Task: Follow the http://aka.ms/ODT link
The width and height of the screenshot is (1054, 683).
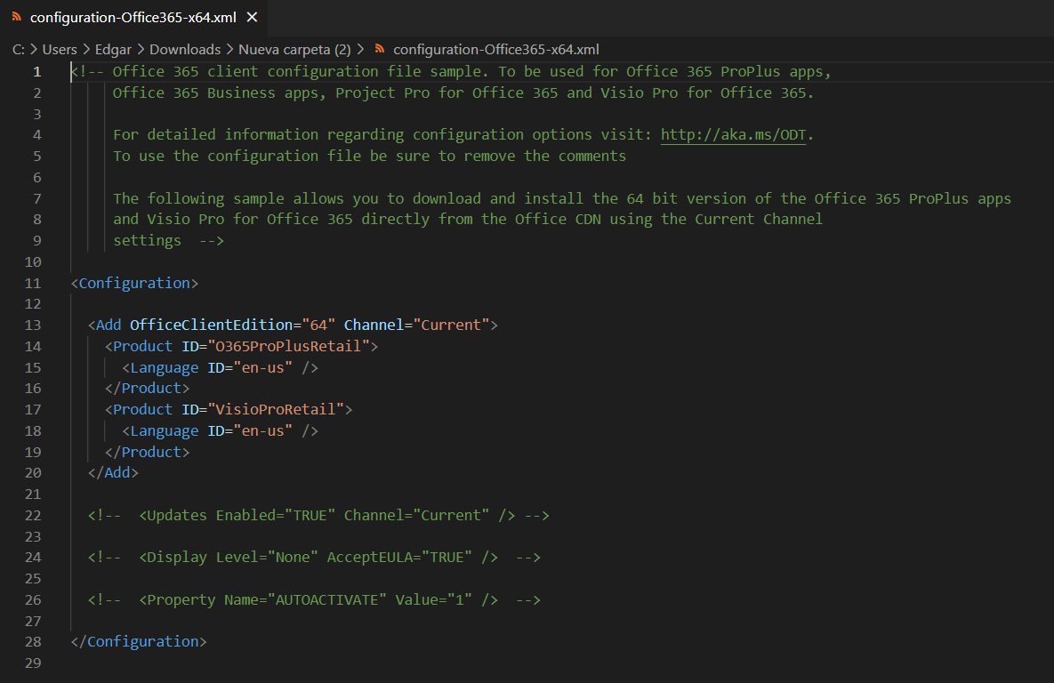Action: [x=733, y=135]
